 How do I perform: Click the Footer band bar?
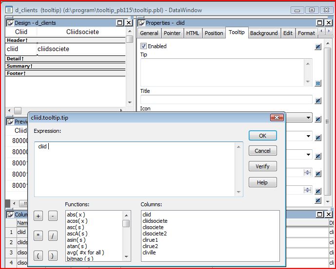click(x=65, y=73)
